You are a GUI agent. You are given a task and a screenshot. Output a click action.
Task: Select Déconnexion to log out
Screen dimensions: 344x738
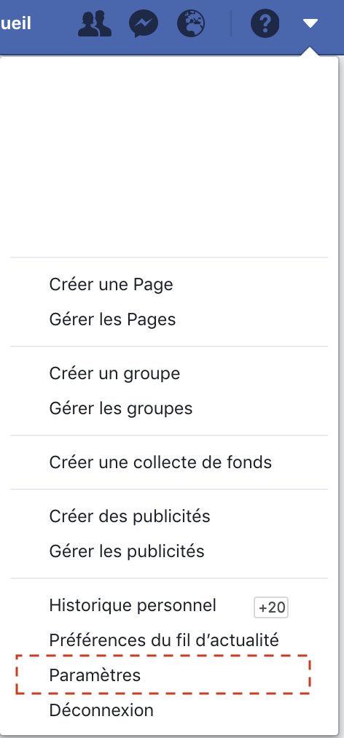[101, 710]
